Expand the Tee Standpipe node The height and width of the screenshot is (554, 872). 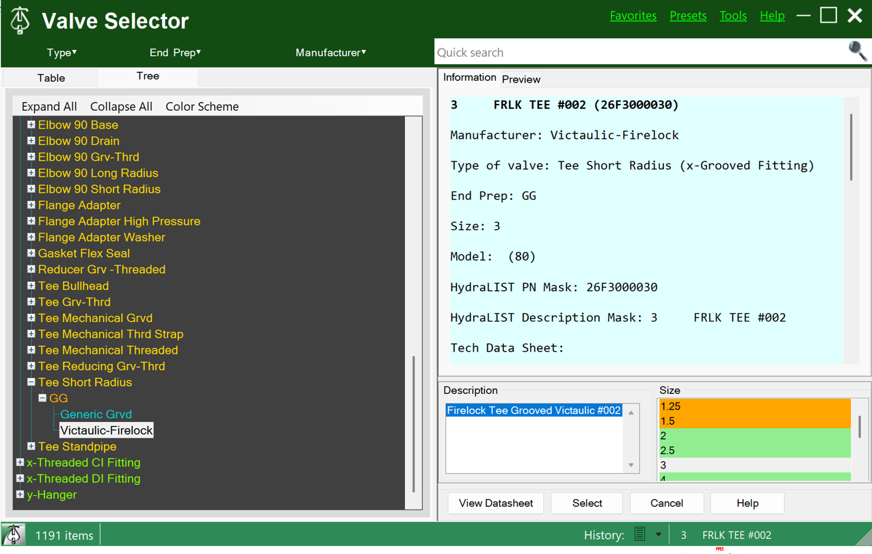click(x=31, y=447)
